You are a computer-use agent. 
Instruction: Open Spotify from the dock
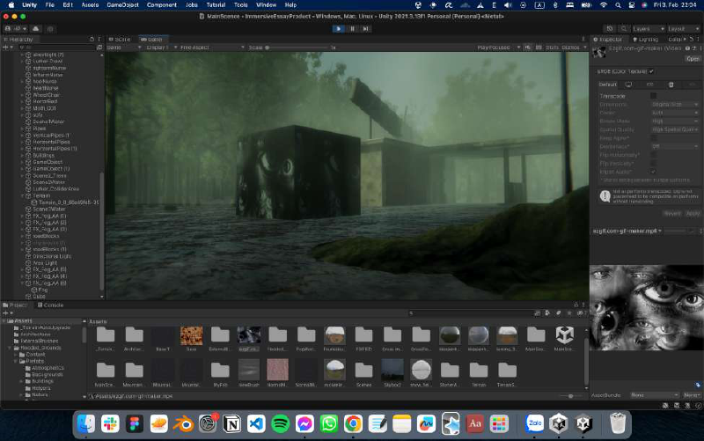pyautogui.click(x=278, y=423)
